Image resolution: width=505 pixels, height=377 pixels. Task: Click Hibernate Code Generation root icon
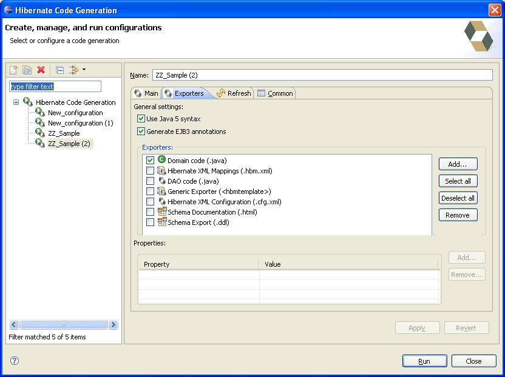click(x=28, y=102)
